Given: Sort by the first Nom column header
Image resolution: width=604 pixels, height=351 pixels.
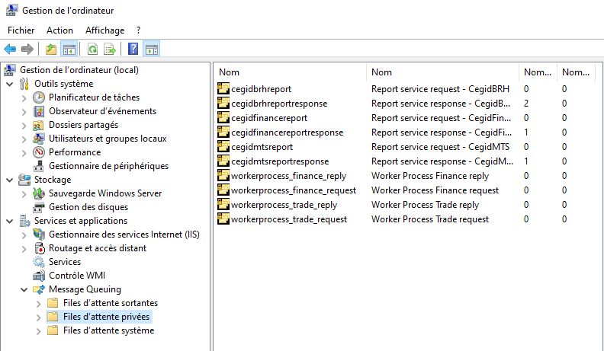Looking at the screenshot, I should pos(288,72).
